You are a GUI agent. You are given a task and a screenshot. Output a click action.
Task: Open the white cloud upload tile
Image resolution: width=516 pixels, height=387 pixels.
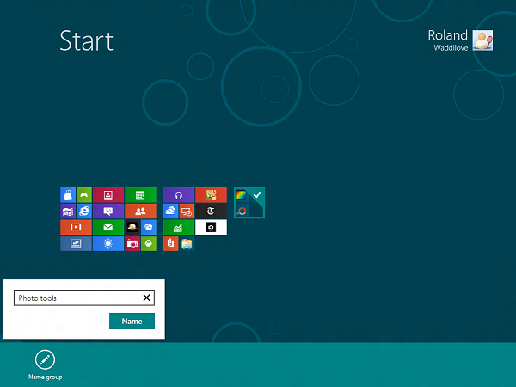211,227
